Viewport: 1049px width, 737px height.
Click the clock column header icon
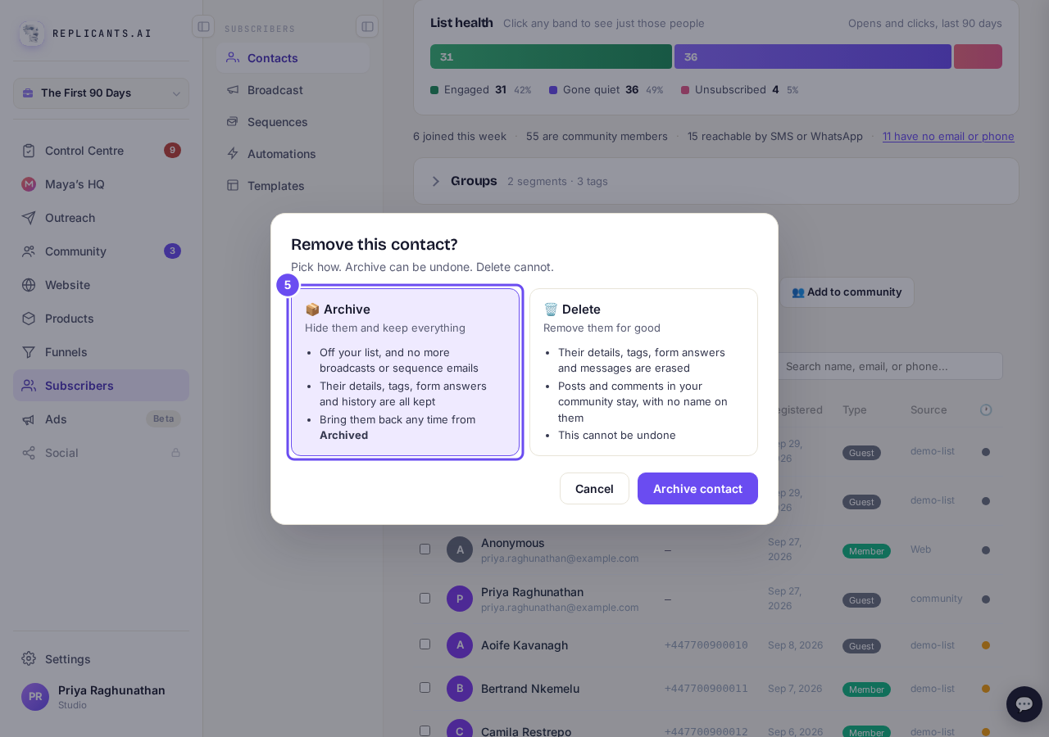click(x=986, y=409)
